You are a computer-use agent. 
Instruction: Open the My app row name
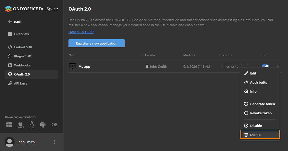(x=84, y=66)
